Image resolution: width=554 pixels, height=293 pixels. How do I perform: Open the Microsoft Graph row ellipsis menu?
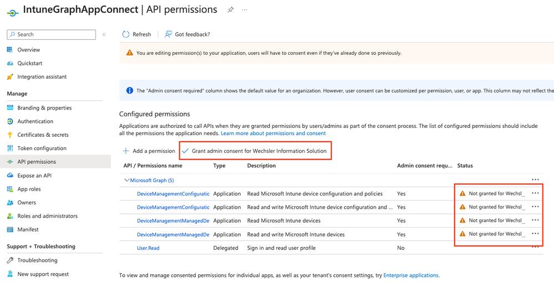click(x=535, y=179)
